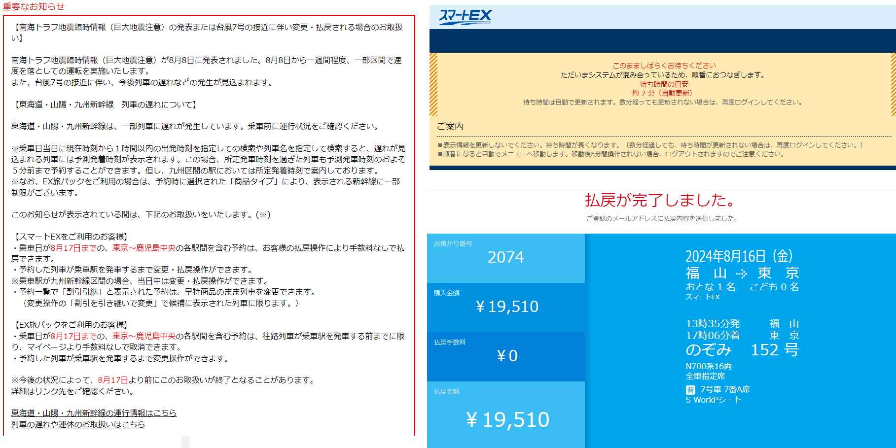Screen dimensions: 896x448
Task: Click the N700系16両 text
Action: tap(709, 366)
